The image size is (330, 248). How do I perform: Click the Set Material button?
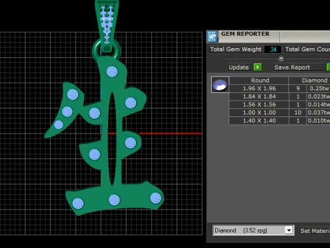pos(314,231)
